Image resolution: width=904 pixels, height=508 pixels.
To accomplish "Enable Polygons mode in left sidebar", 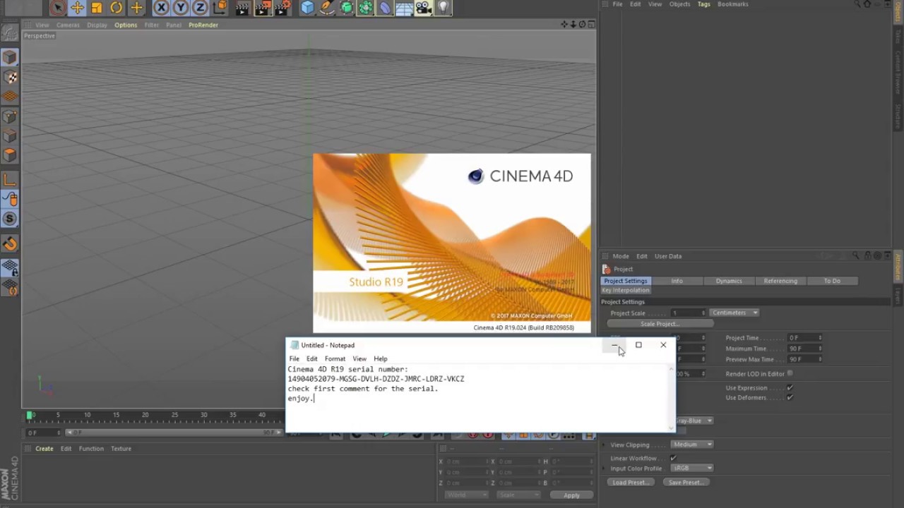I will (10, 155).
